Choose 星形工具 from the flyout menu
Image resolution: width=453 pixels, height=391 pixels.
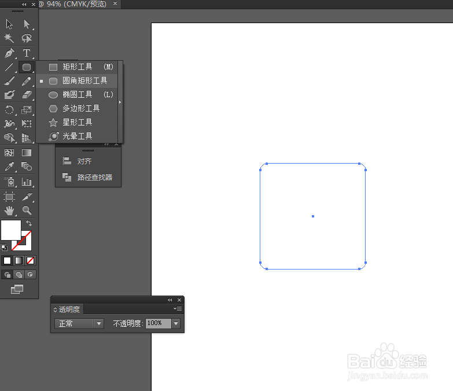tap(78, 123)
